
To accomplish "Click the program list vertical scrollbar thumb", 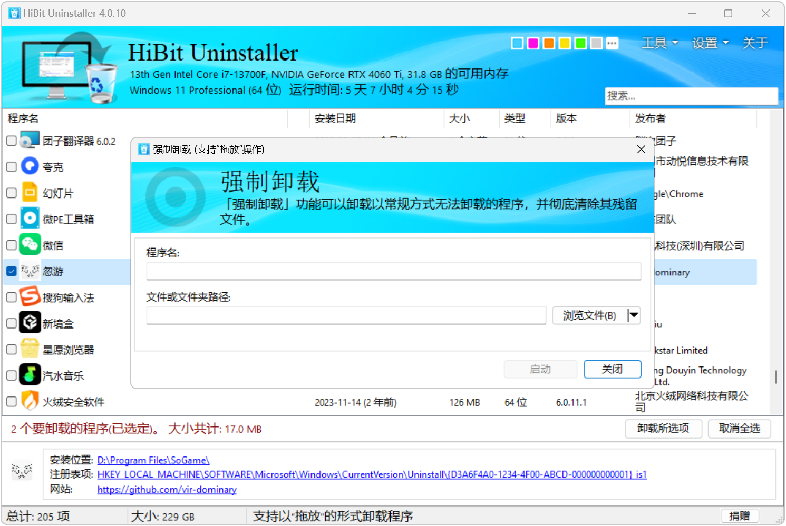I will point(775,377).
